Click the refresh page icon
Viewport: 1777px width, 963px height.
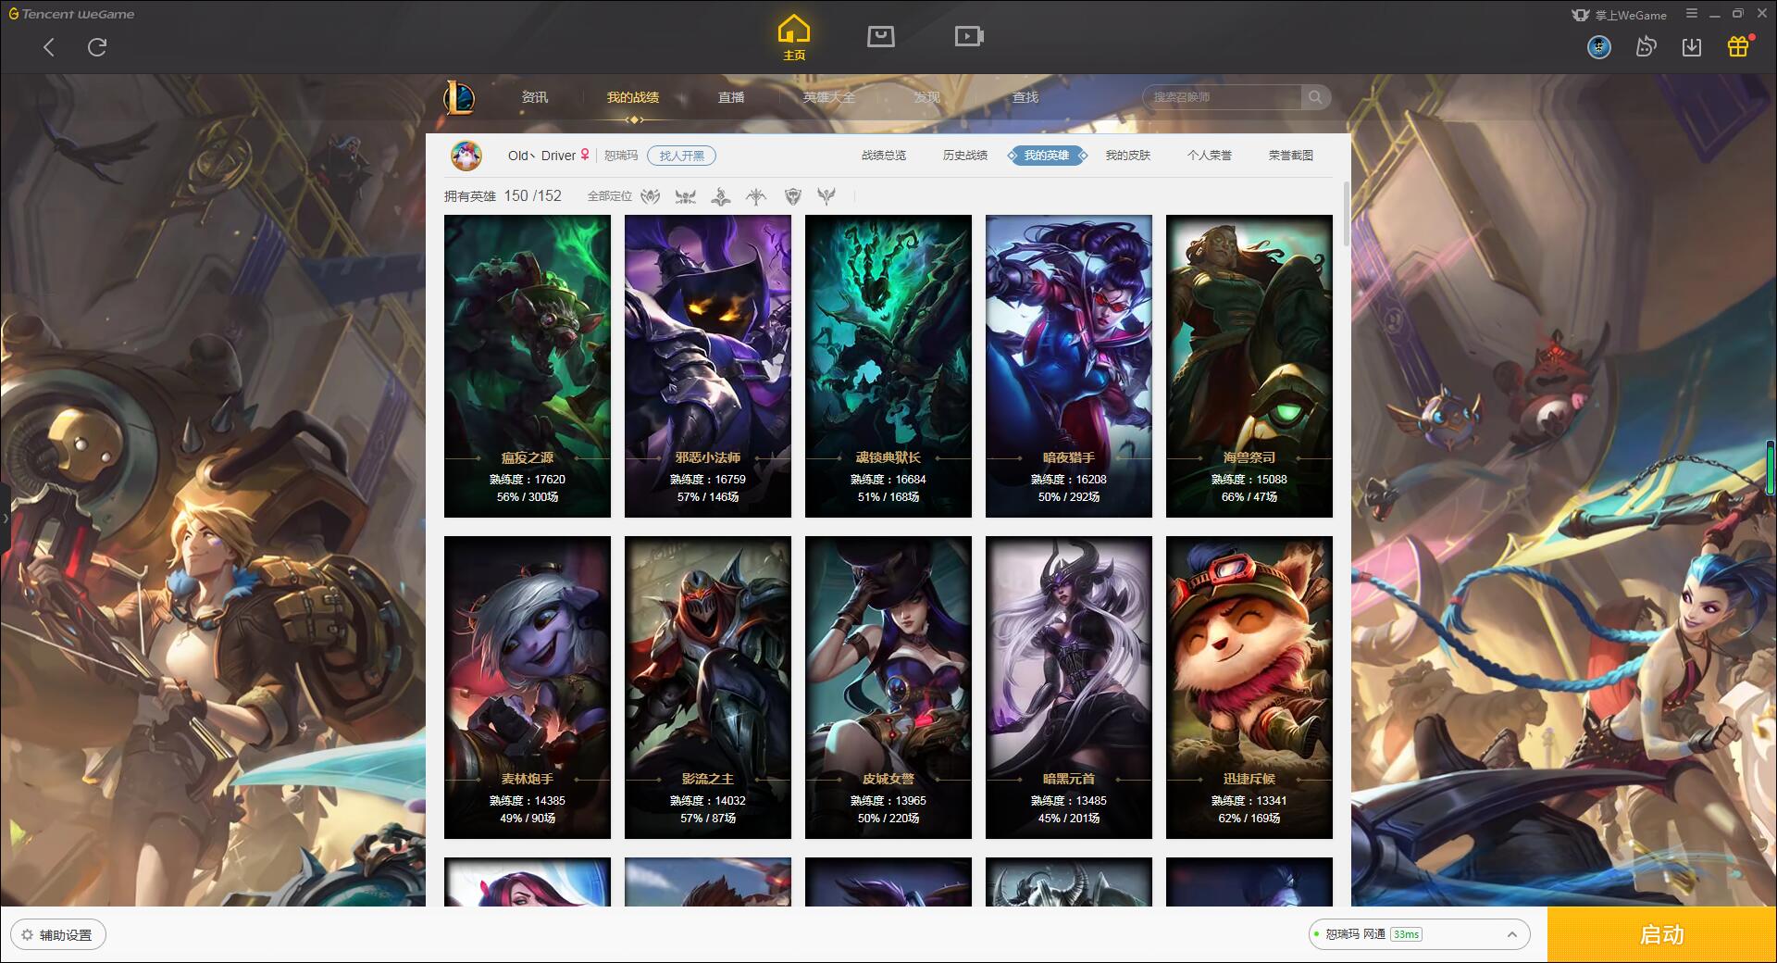click(97, 47)
